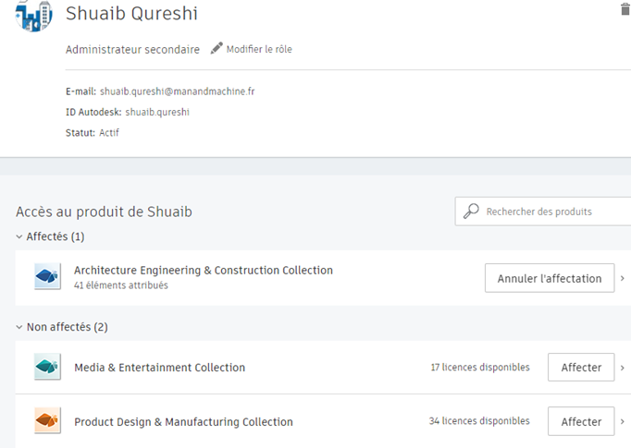Assign Product Design & Manufacturing with Affecter

point(581,421)
